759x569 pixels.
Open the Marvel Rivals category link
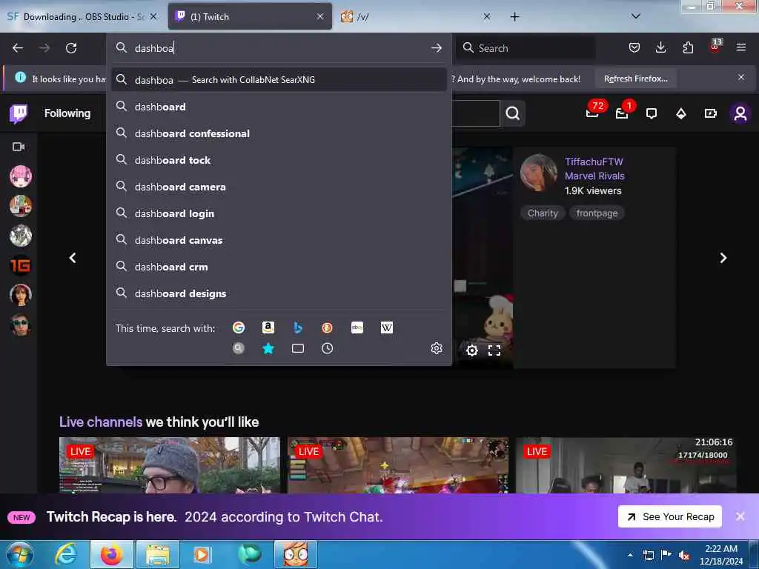(x=594, y=176)
